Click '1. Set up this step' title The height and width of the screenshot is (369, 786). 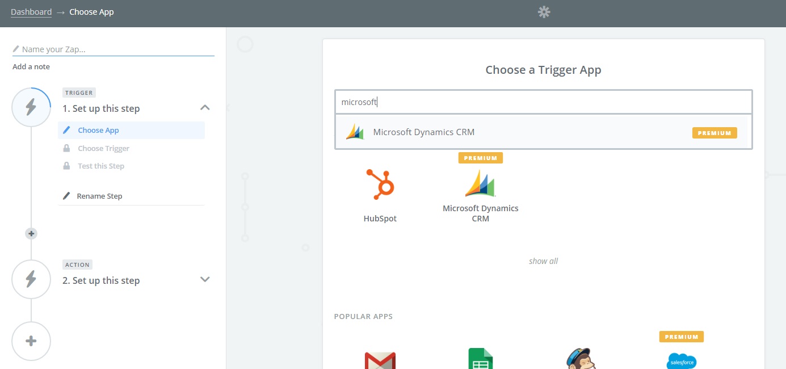(101, 108)
